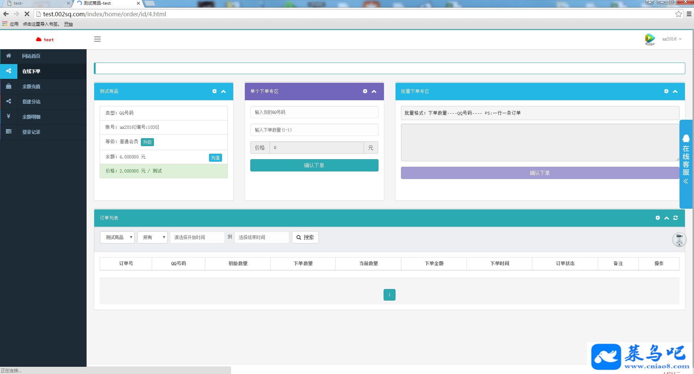The image size is (694, 374).
Task: Refresh the 订单列表 order list
Action: (676, 218)
